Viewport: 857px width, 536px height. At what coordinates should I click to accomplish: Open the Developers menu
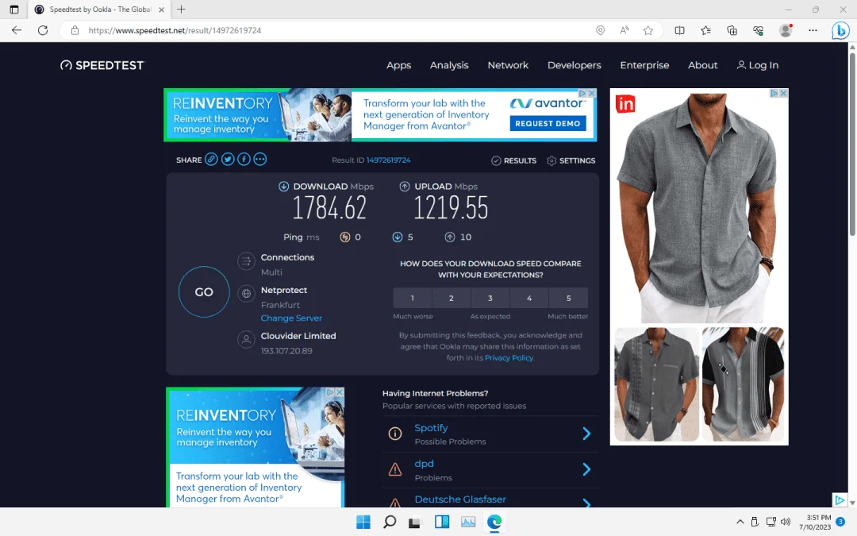coord(574,65)
